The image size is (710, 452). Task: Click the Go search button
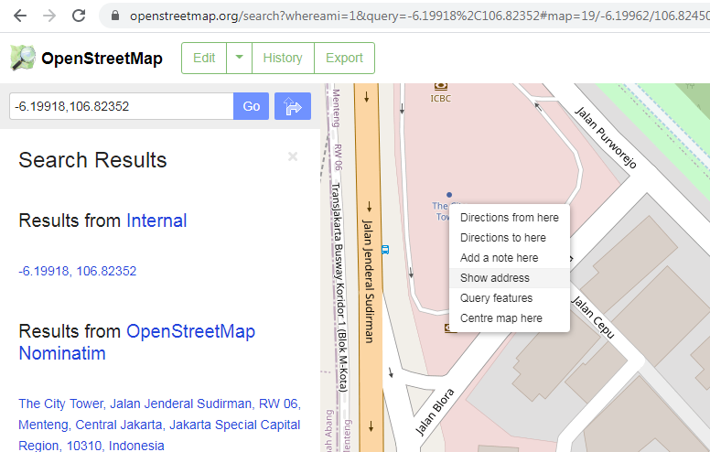(252, 106)
